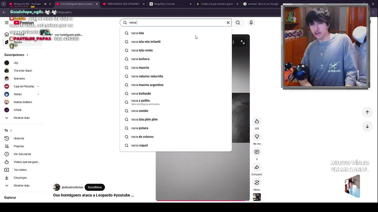Enter fullscreen on the short
Screen dimensions: 378x212
pos(243,42)
